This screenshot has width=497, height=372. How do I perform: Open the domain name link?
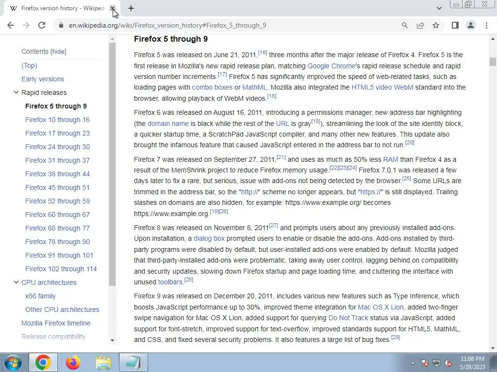click(168, 124)
